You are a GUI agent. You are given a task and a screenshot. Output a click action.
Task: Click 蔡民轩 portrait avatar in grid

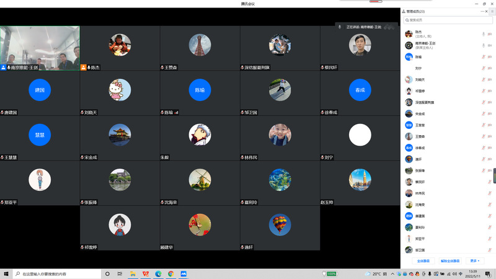(x=360, y=45)
